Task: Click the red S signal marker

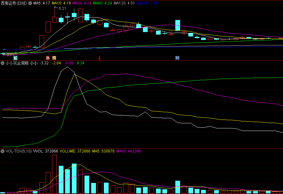Action: tap(99, 58)
